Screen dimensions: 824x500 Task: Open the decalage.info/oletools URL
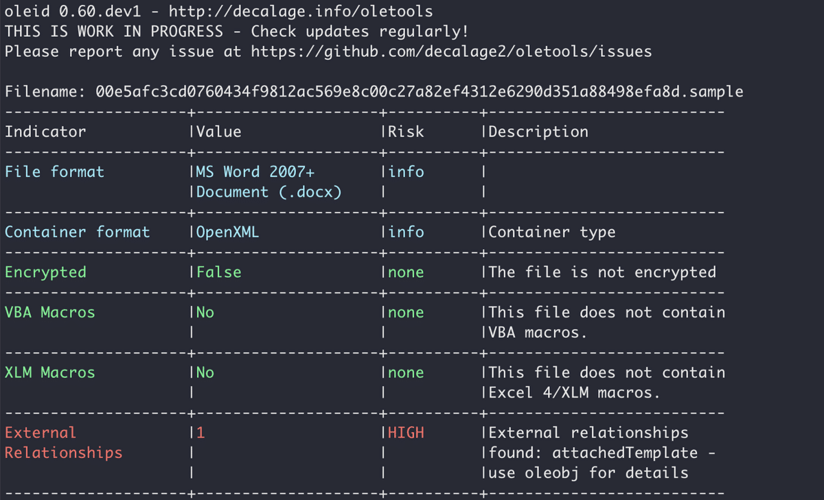301,12
